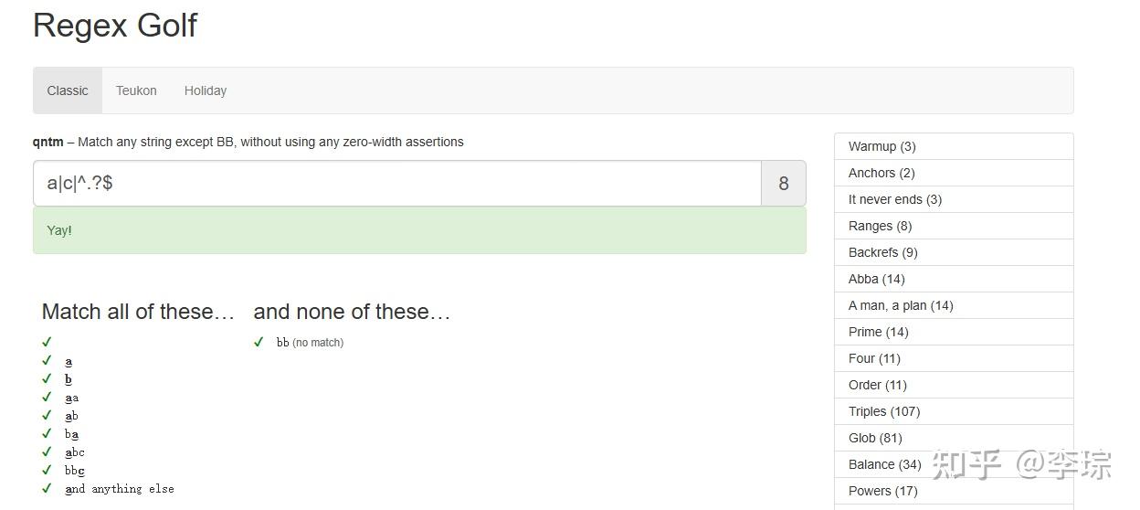The image size is (1140, 510).
Task: Choose the Backrefs (9) challenge
Action: point(882,252)
